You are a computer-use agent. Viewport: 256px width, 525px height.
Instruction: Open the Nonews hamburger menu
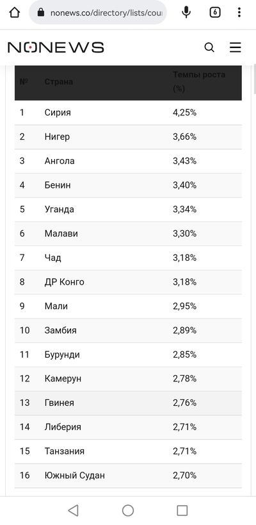point(236,47)
